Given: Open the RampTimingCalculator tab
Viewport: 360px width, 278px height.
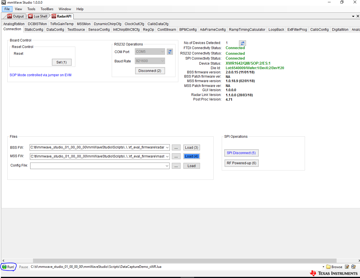Looking at the screenshot, I should click(x=247, y=30).
